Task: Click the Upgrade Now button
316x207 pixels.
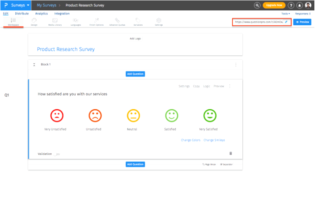Action: pyautogui.click(x=274, y=5)
